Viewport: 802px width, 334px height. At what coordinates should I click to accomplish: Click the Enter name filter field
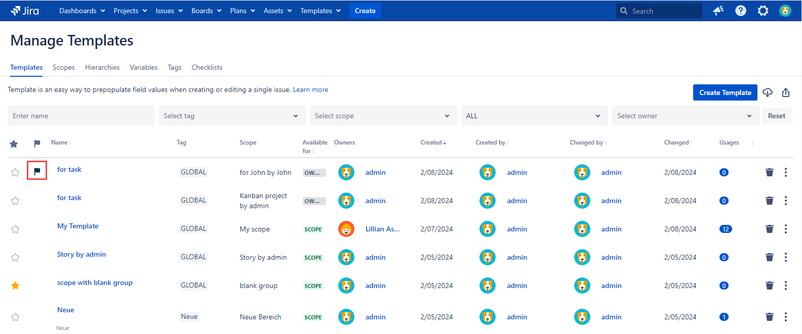coord(81,116)
